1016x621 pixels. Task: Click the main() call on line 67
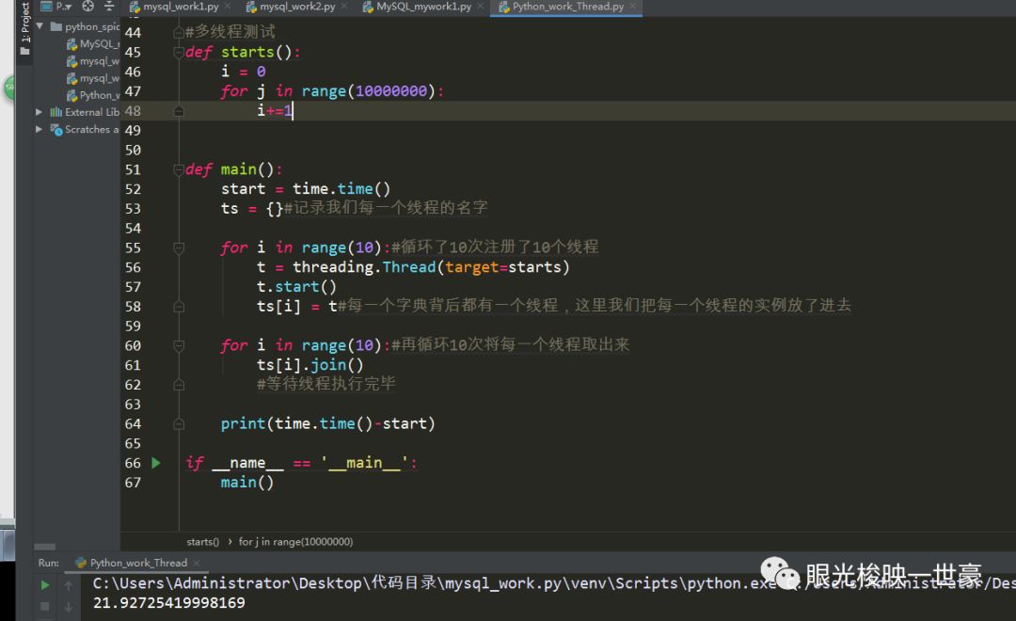coord(246,483)
